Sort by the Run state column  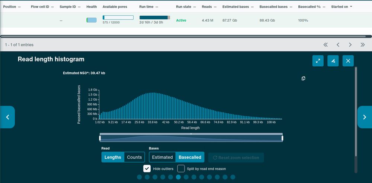186,7
